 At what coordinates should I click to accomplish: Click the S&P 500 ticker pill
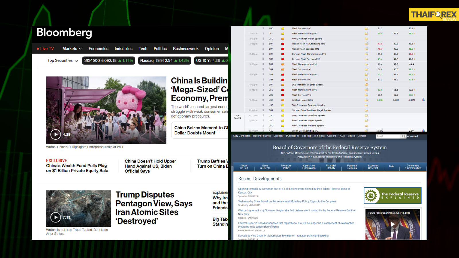108,60
